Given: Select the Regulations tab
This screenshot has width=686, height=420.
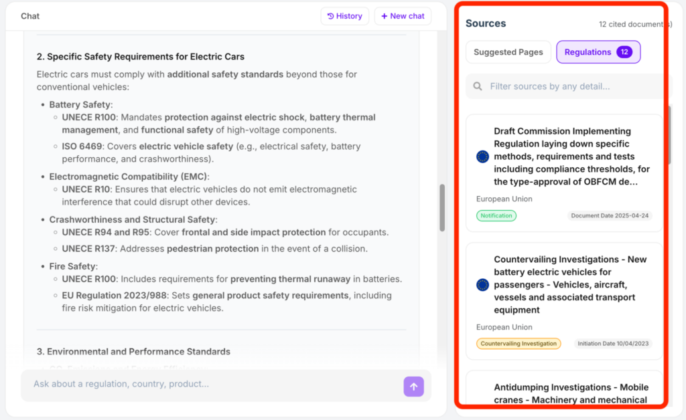Looking at the screenshot, I should click(x=598, y=52).
